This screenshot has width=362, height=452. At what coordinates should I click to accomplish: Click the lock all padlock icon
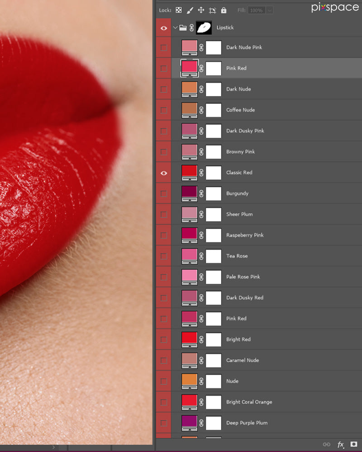click(224, 10)
